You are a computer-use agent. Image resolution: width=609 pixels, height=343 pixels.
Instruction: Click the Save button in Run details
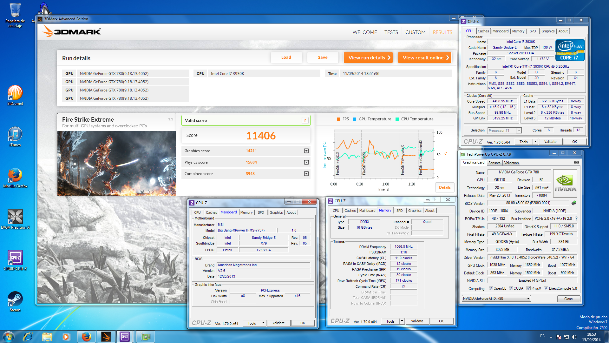pos(323,57)
